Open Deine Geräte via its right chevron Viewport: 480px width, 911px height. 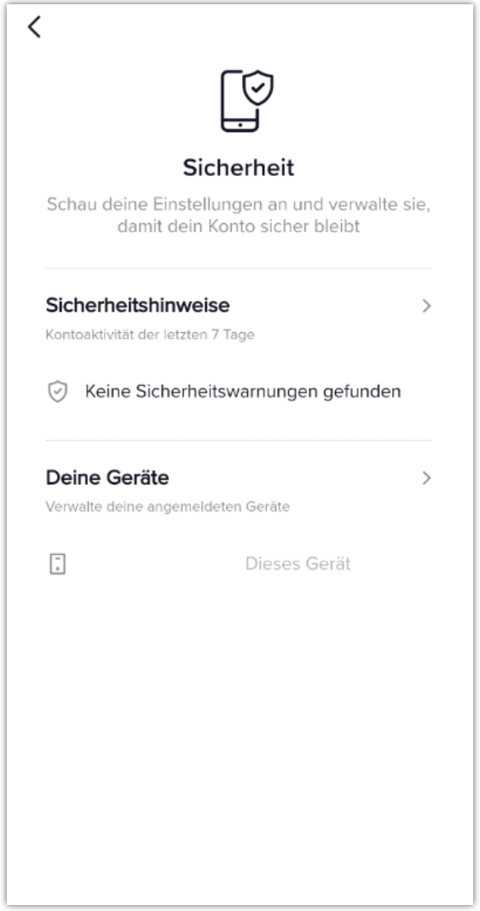[x=426, y=477]
